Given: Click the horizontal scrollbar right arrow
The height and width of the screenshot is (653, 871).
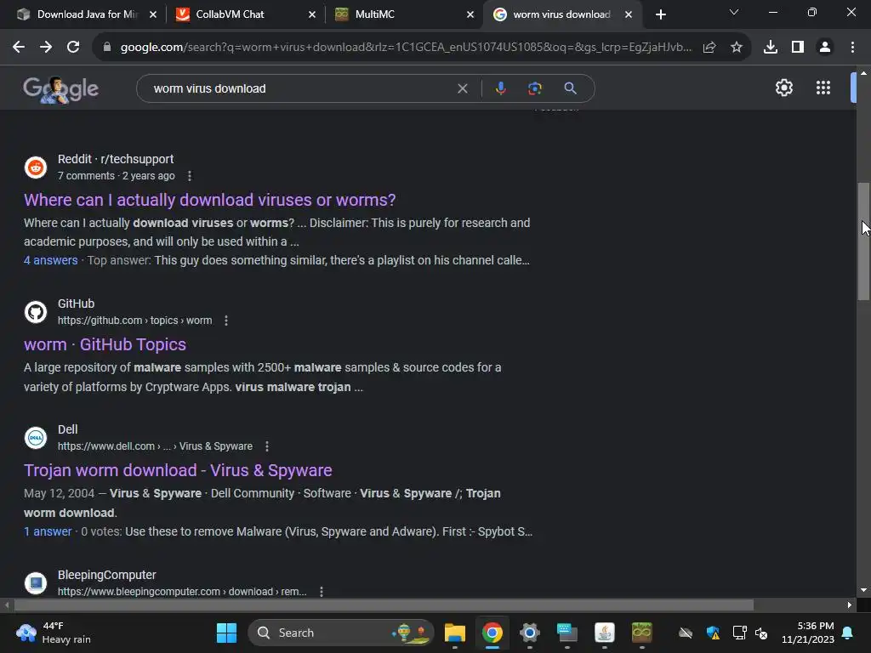Looking at the screenshot, I should coord(850,605).
